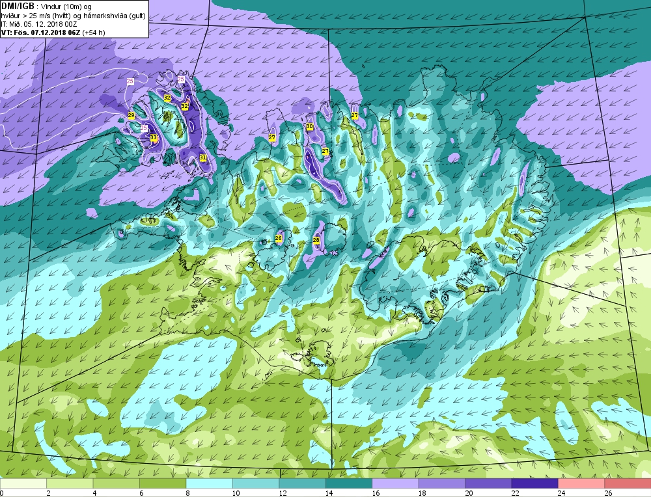Click the yellow gust label 29
651x497 pixels.
pos(132,115)
